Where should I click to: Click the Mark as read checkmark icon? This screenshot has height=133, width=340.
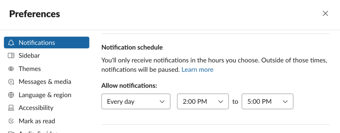(11, 121)
